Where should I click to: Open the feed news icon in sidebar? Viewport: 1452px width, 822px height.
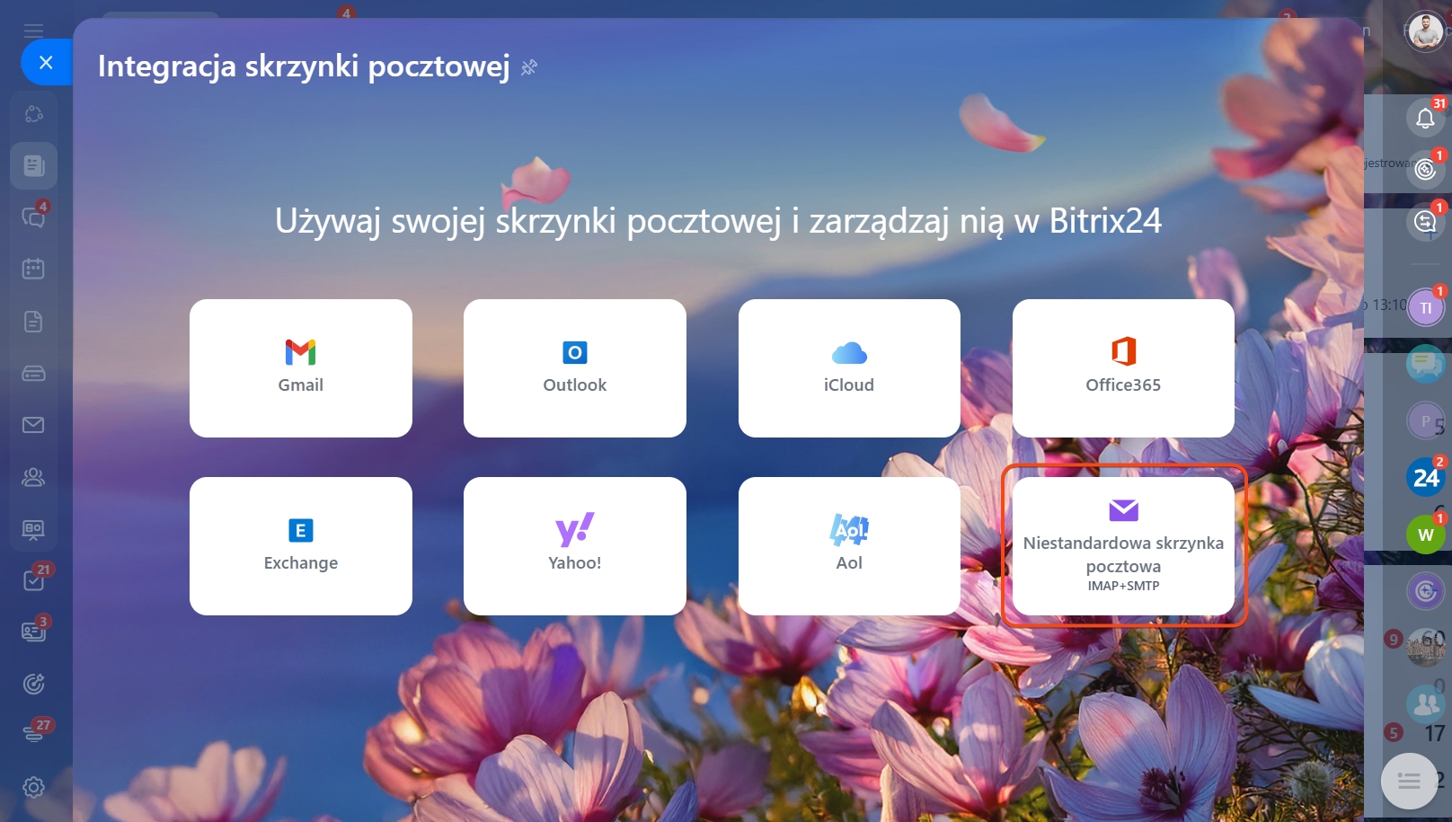[33, 165]
